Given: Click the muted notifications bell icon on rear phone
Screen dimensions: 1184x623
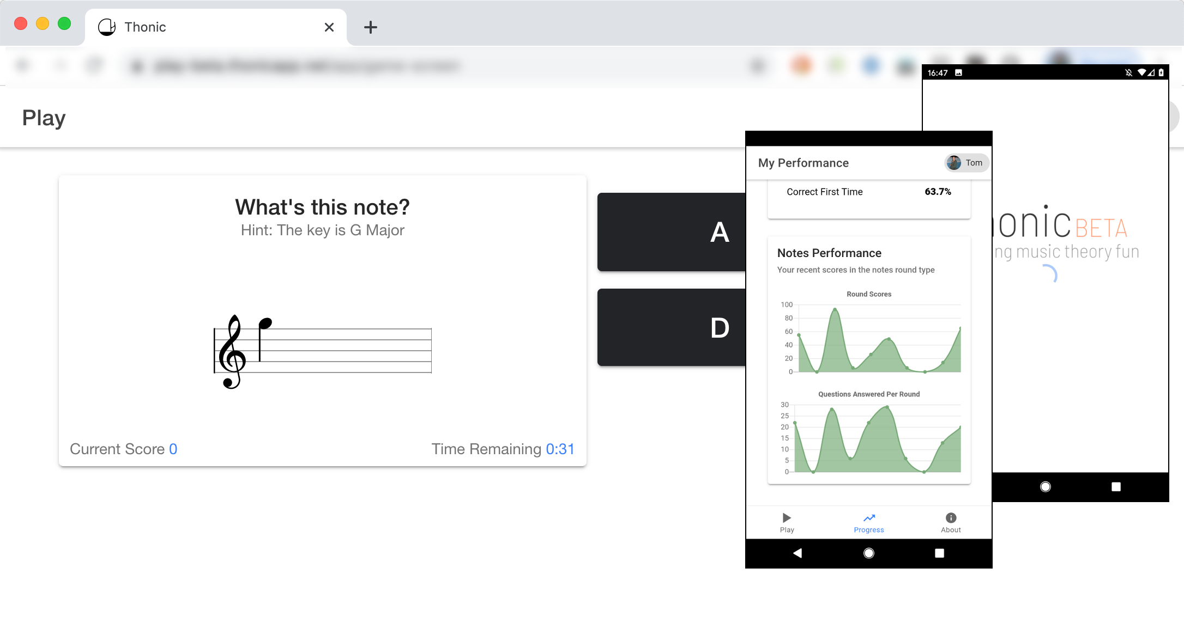Looking at the screenshot, I should tap(1128, 72).
